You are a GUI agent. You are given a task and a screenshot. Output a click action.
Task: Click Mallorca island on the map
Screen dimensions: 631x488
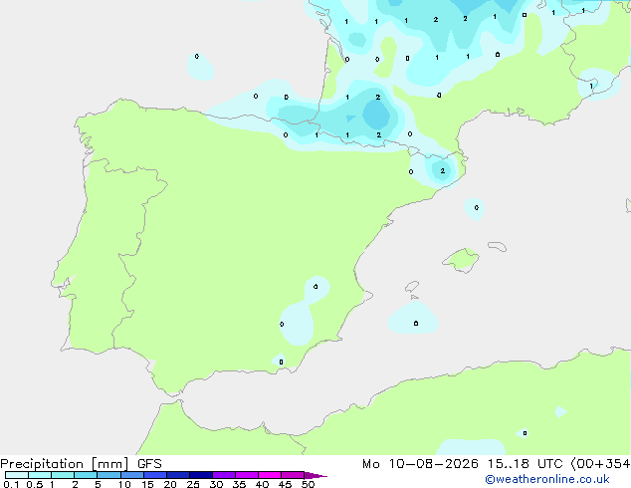coord(462,260)
